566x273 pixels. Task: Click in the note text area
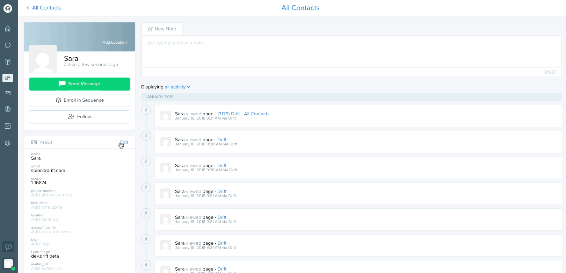(x=351, y=52)
